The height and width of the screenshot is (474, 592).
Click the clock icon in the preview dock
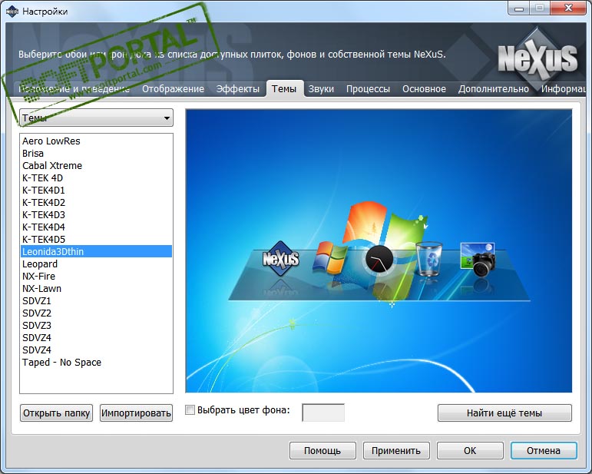click(379, 259)
